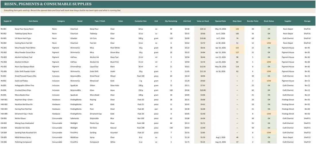Screen dimensions: 316x144
Task: Select the 'Stock Status' column header
Action: [x=269, y=21]
